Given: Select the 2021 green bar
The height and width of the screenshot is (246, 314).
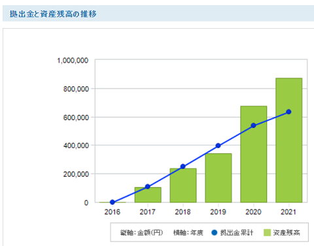Looking at the screenshot, I should tap(289, 140).
